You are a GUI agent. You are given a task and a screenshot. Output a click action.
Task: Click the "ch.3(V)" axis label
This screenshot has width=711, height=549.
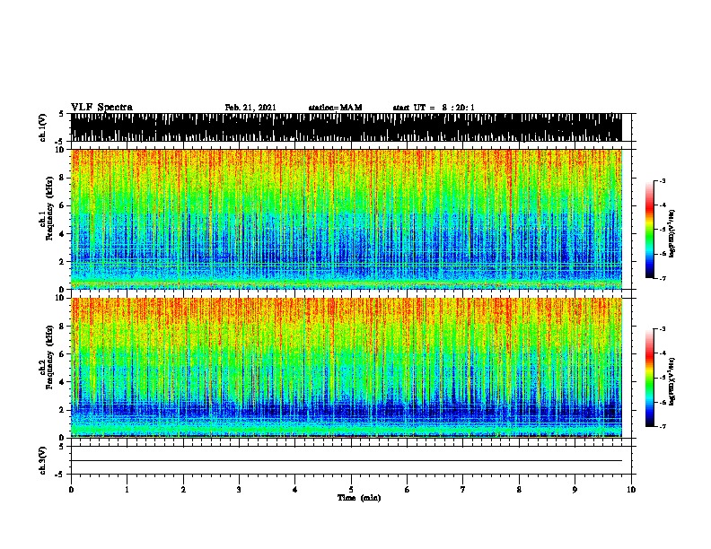click(43, 460)
